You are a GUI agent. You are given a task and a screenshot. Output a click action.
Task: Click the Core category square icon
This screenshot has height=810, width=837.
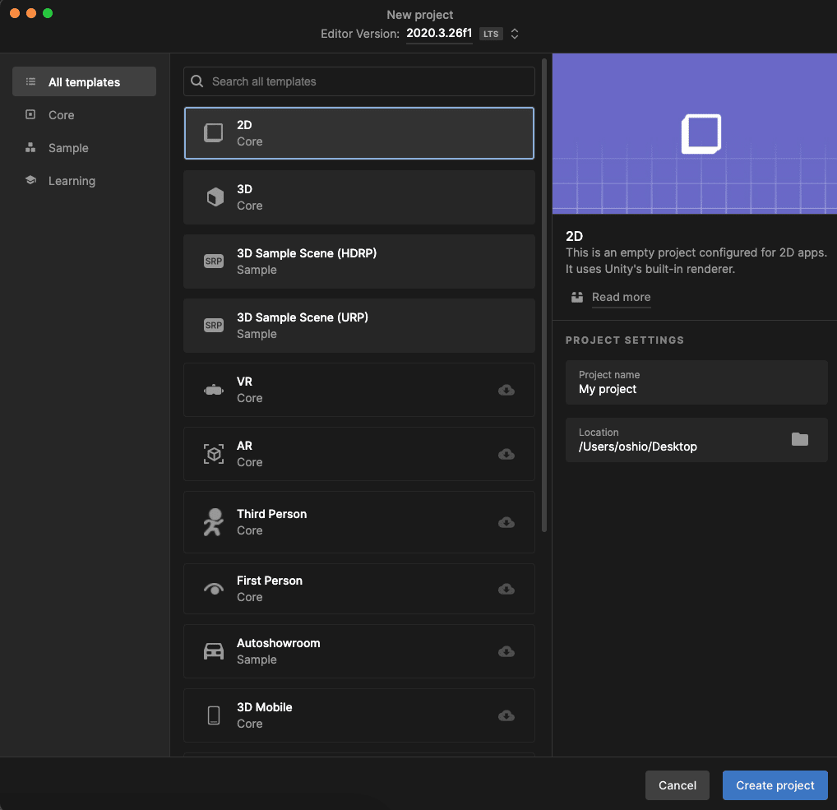(30, 114)
